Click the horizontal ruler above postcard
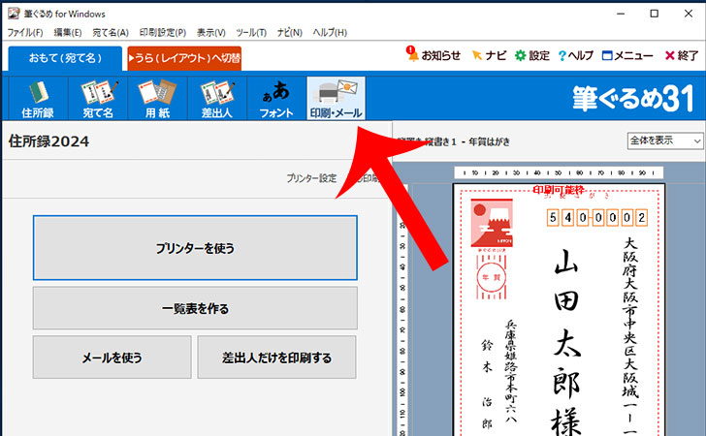The image size is (706, 436). pyautogui.click(x=559, y=172)
